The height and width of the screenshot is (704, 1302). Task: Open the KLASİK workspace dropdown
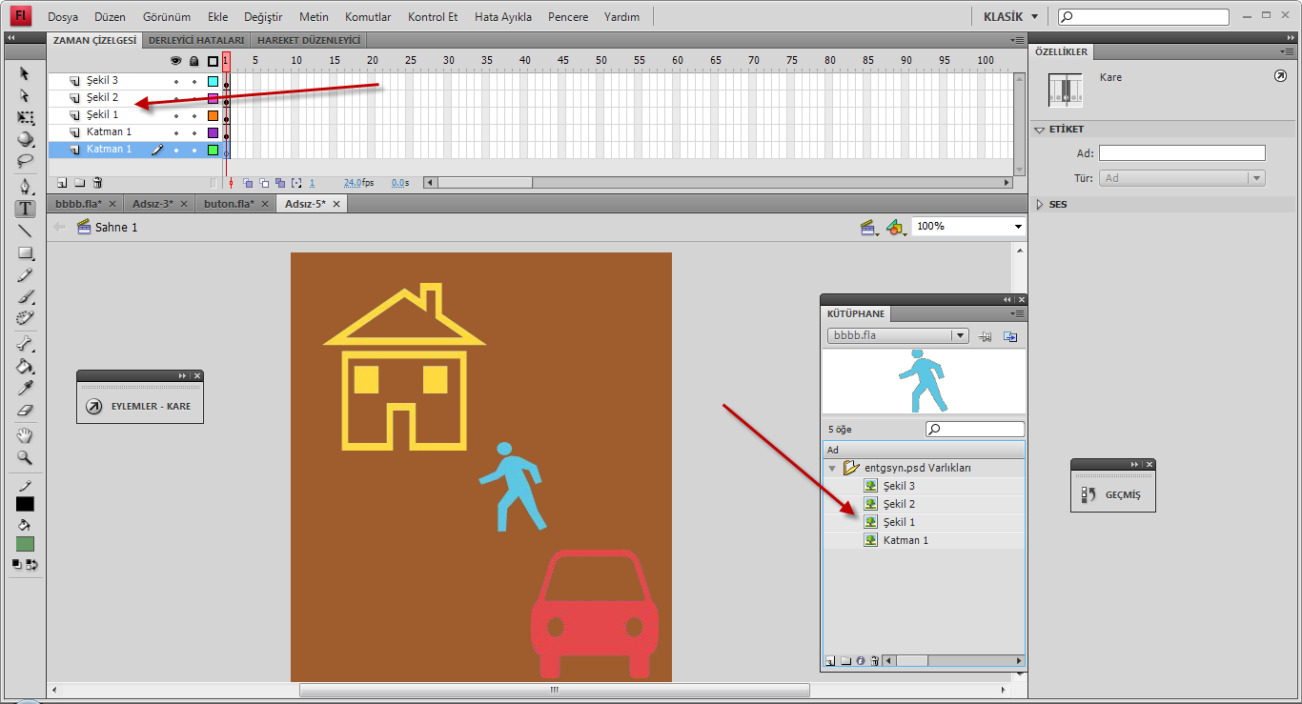1011,16
